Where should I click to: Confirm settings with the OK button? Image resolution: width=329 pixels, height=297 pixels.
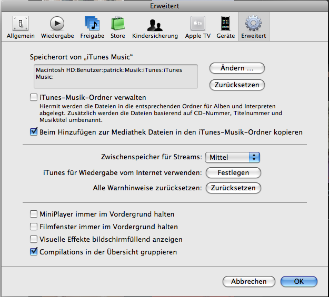[x=299, y=281]
